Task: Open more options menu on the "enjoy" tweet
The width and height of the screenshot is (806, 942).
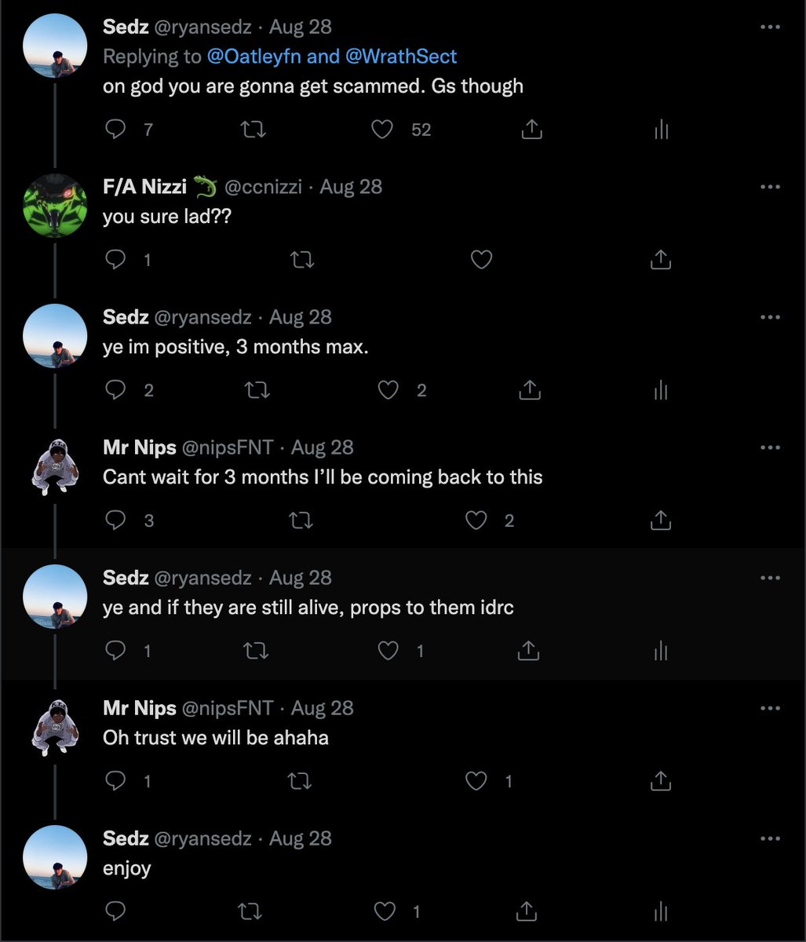Action: [770, 838]
